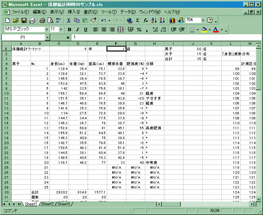This screenshot has height=215, width=263.
Task: Open Print Preview icon
Action: coord(51,20)
